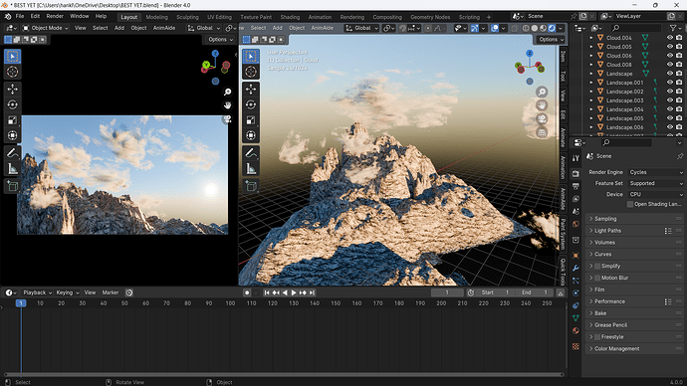Viewport: 687px width, 386px height.
Task: Select the Annotate tool in right viewport
Action: (251, 153)
